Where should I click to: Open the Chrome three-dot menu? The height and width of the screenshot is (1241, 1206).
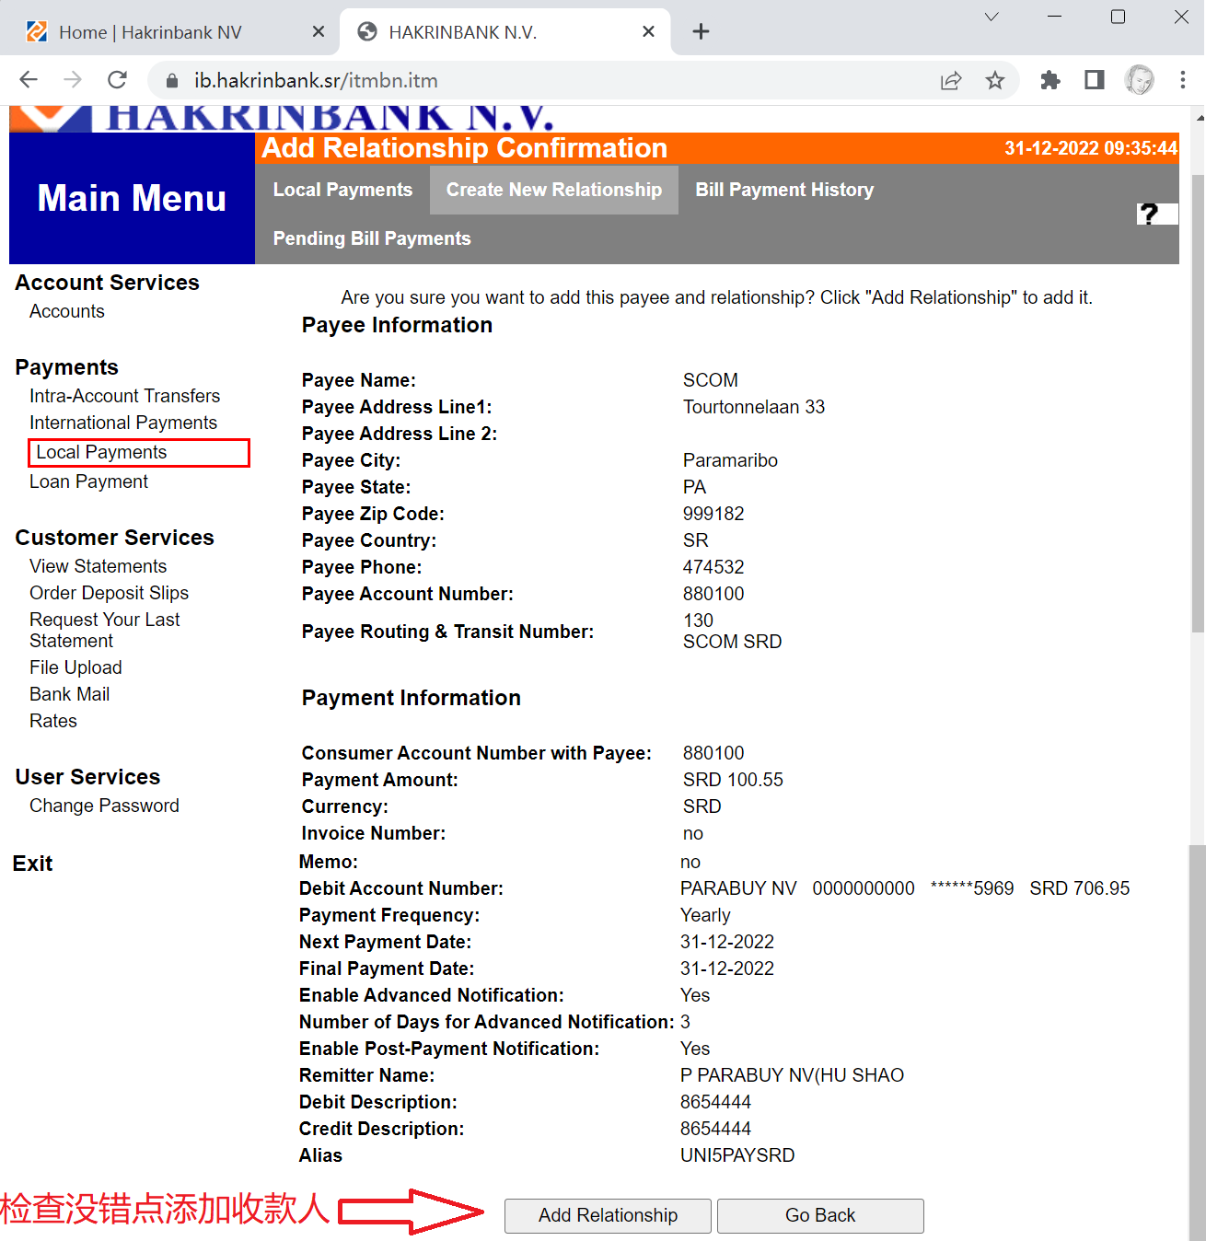point(1183,80)
